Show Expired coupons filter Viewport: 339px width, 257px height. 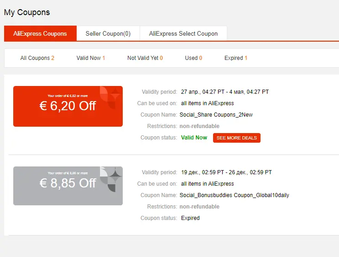pyautogui.click(x=235, y=58)
